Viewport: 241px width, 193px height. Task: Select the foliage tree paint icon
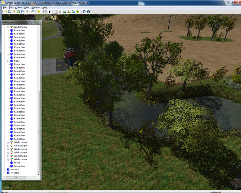point(77,12)
